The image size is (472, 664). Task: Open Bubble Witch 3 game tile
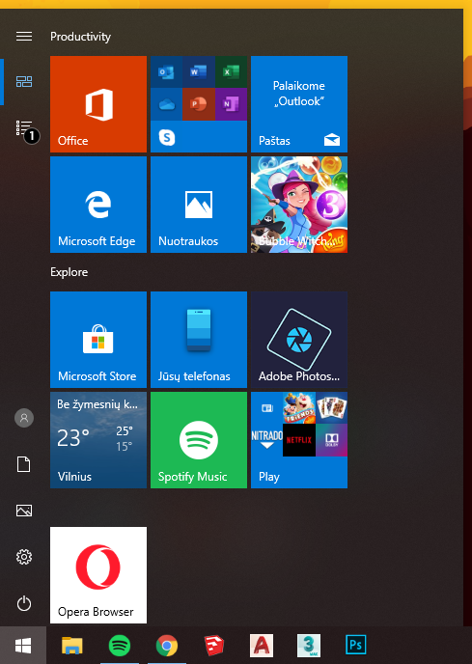[299, 205]
